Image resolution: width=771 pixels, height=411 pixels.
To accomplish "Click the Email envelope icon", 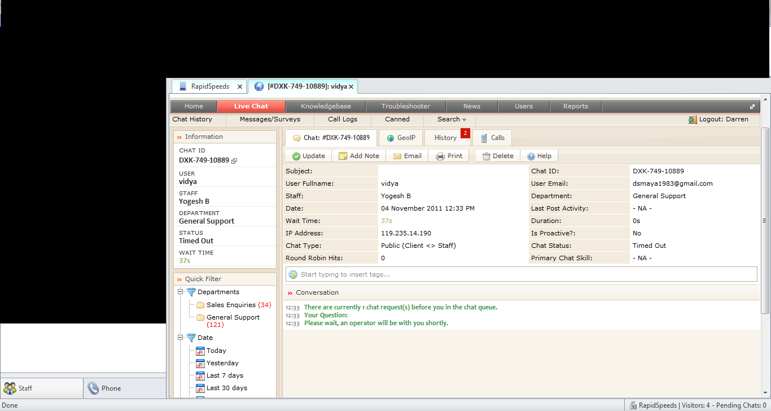I will [x=397, y=156].
